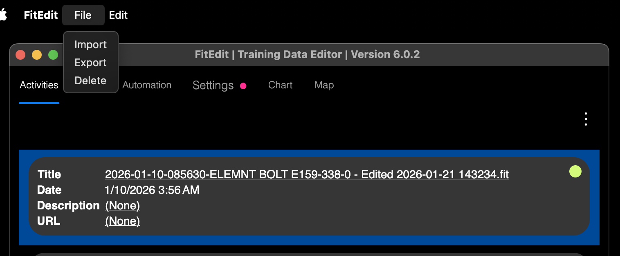Open the three-dot options menu
The width and height of the screenshot is (620, 256).
coord(585,119)
